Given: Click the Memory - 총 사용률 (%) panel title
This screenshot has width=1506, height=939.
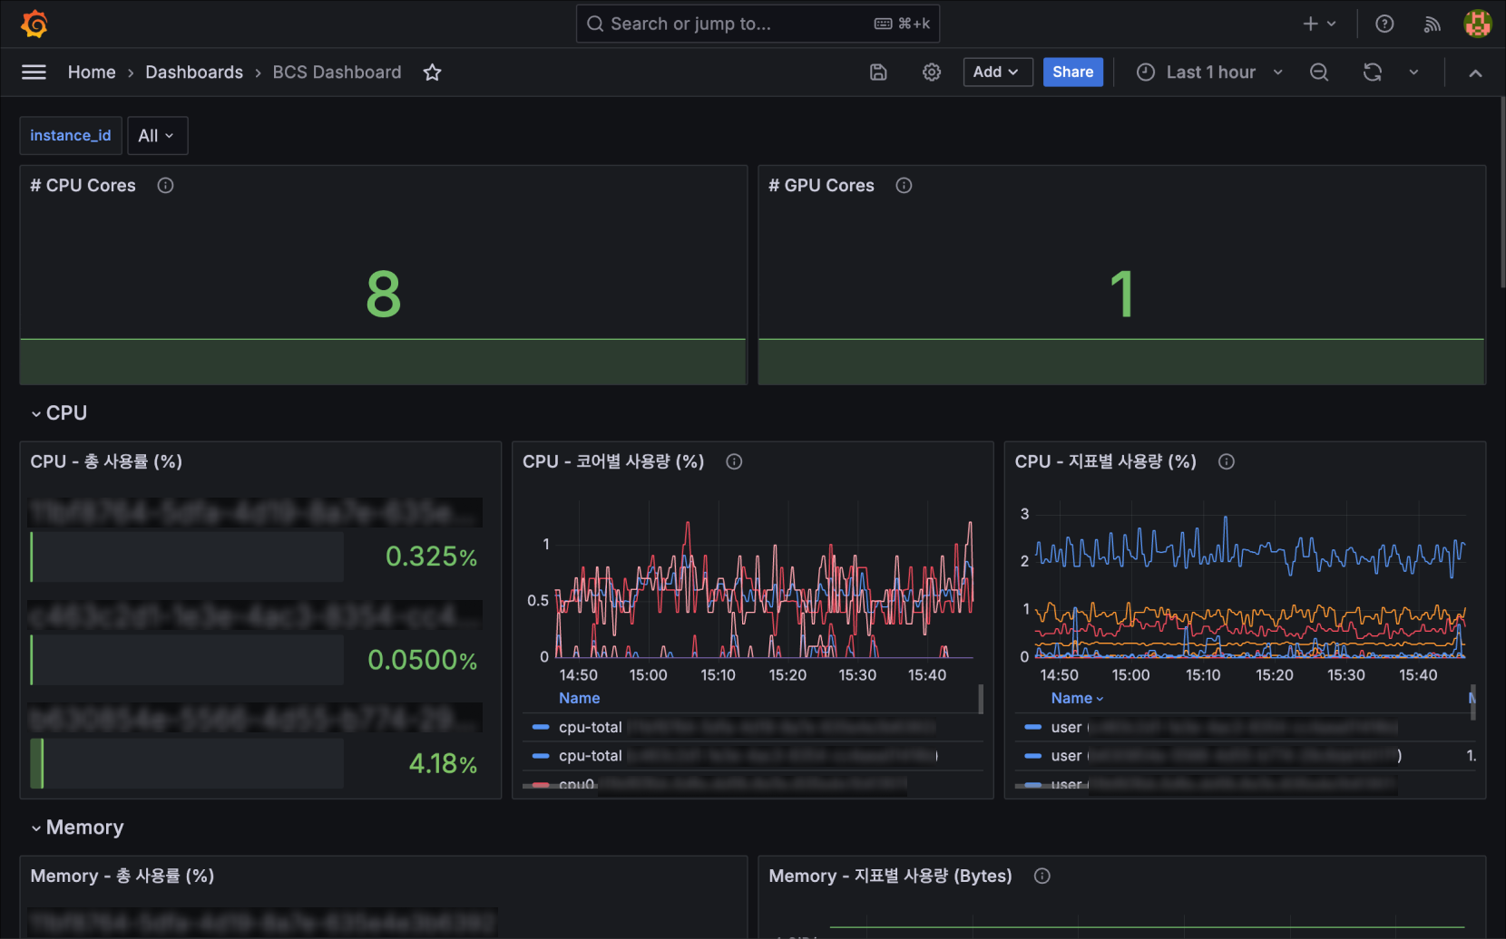Looking at the screenshot, I should 122,876.
